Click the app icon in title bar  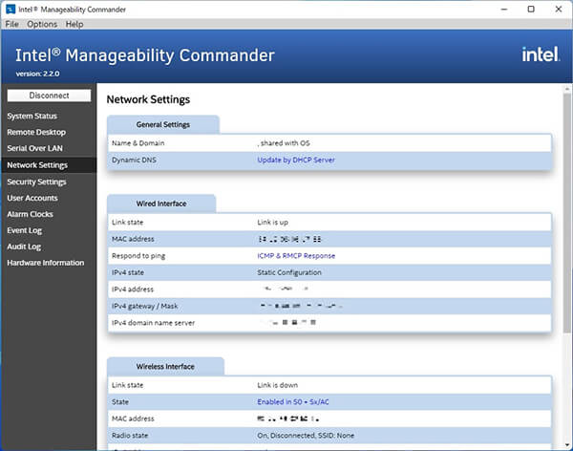click(11, 10)
